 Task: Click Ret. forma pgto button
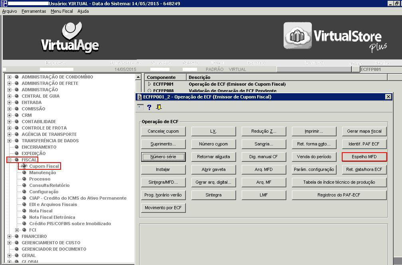[x=314, y=144]
